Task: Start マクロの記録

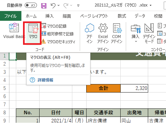Action: [54, 26]
